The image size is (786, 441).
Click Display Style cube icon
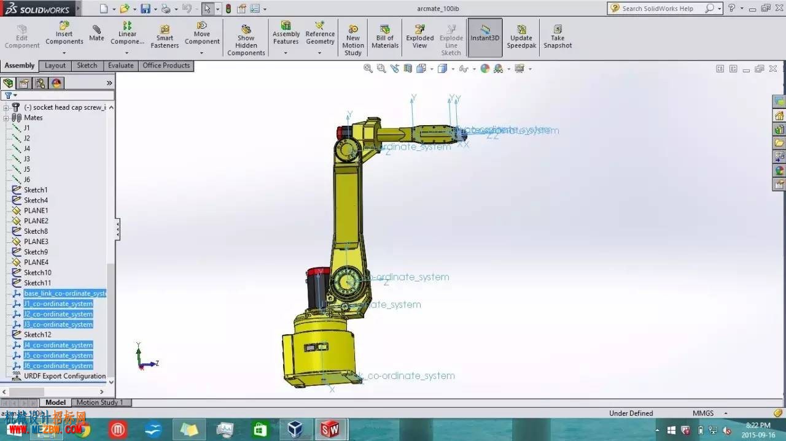tap(442, 69)
